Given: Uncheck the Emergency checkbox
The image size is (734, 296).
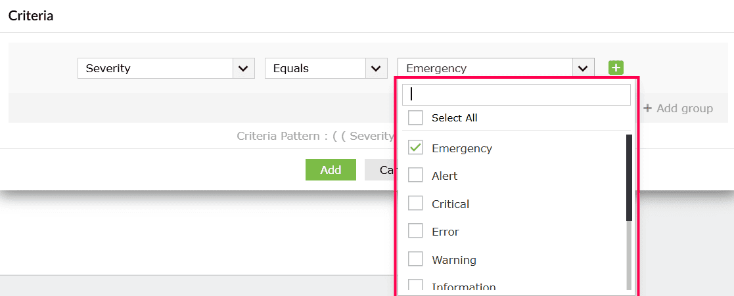Looking at the screenshot, I should tap(415, 148).
